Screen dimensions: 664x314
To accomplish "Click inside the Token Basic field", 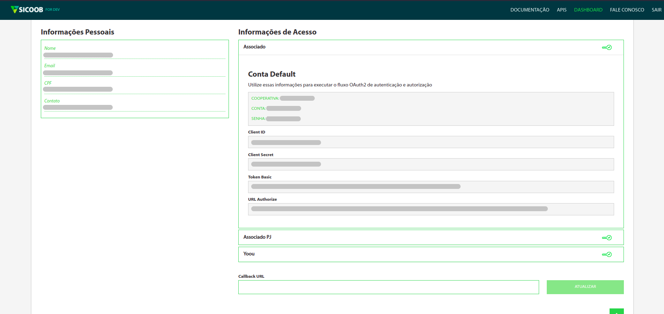I will pyautogui.click(x=431, y=187).
